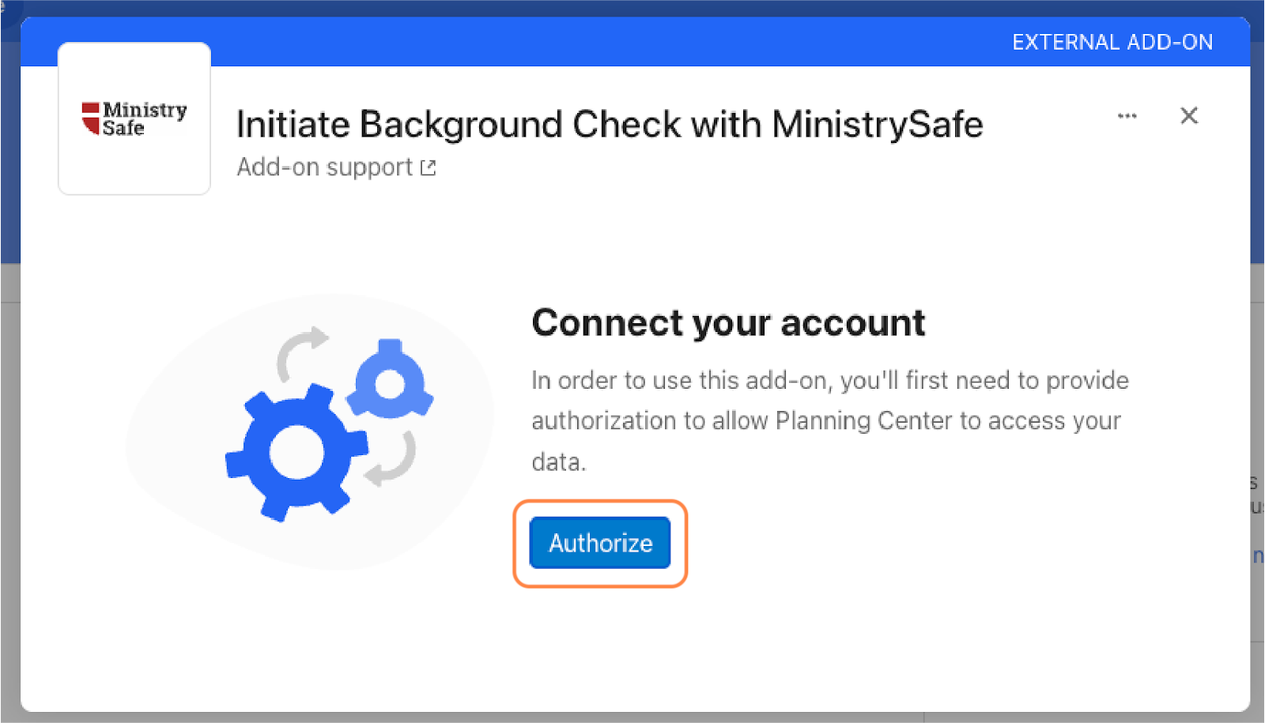Click the red shield icon in the logo
The height and width of the screenshot is (723, 1265).
pyautogui.click(x=91, y=118)
